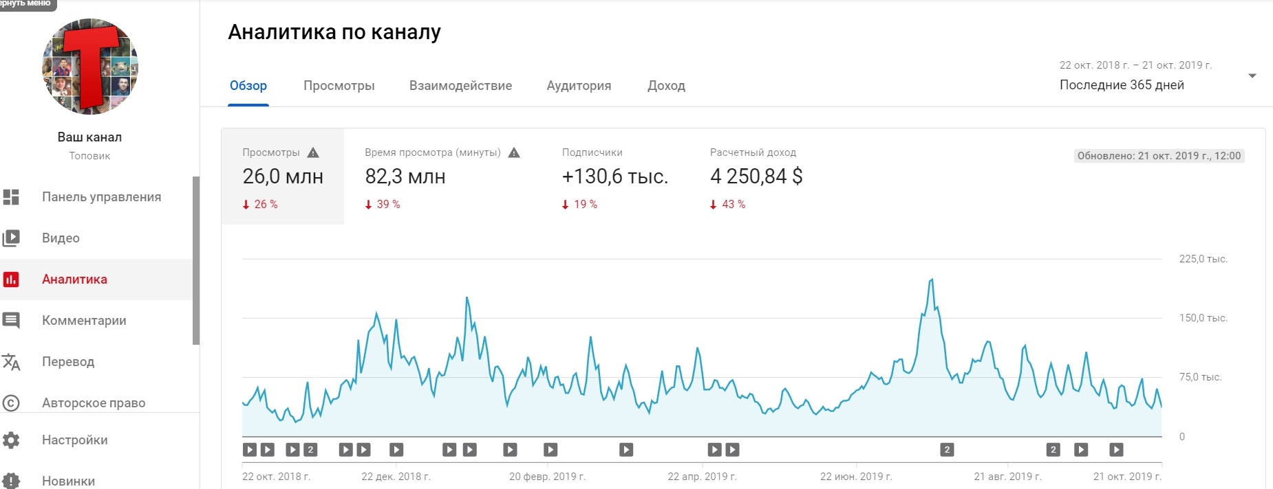The width and height of the screenshot is (1273, 489).
Task: Select the Подписчики metric card
Action: click(x=614, y=177)
